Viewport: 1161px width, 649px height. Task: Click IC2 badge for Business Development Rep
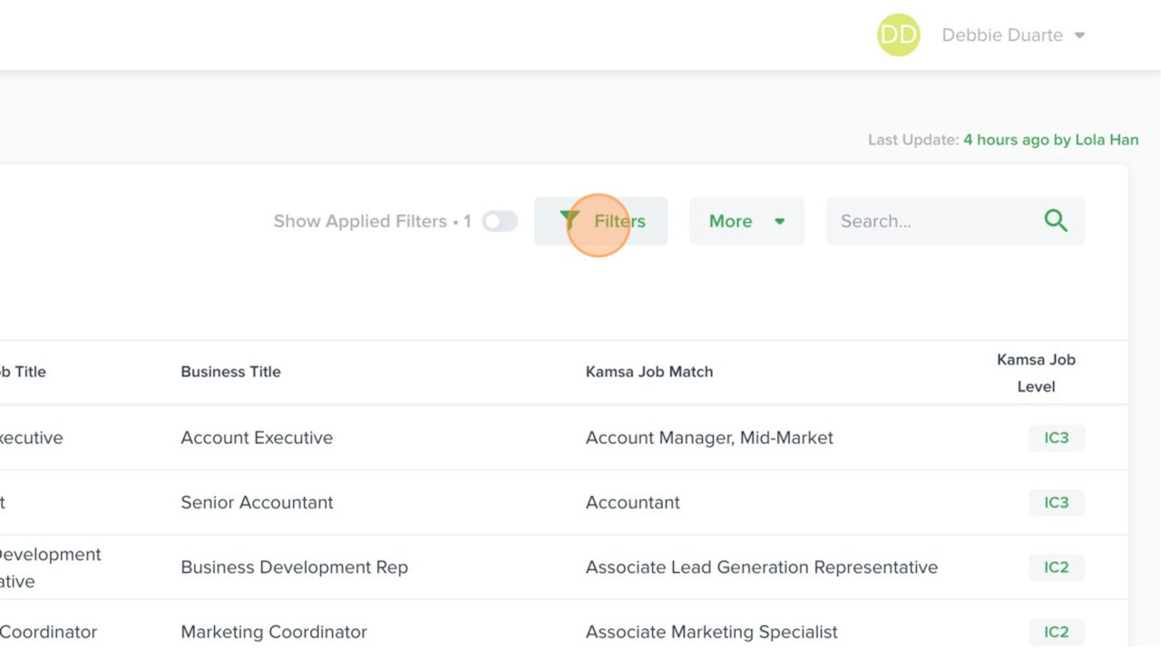pyautogui.click(x=1056, y=567)
